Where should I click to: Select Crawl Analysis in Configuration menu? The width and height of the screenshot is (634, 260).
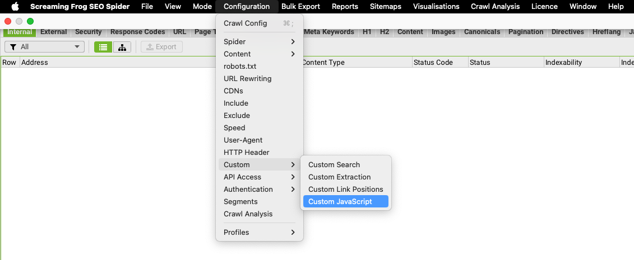pyautogui.click(x=259, y=214)
